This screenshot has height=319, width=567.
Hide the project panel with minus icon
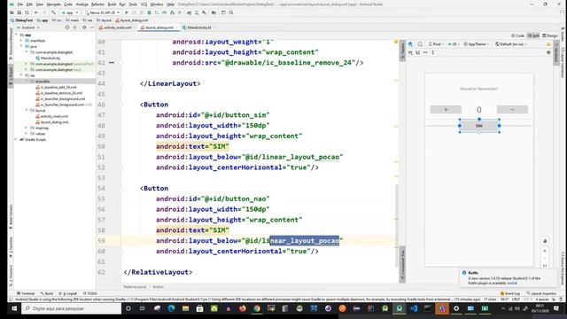pyautogui.click(x=92, y=27)
